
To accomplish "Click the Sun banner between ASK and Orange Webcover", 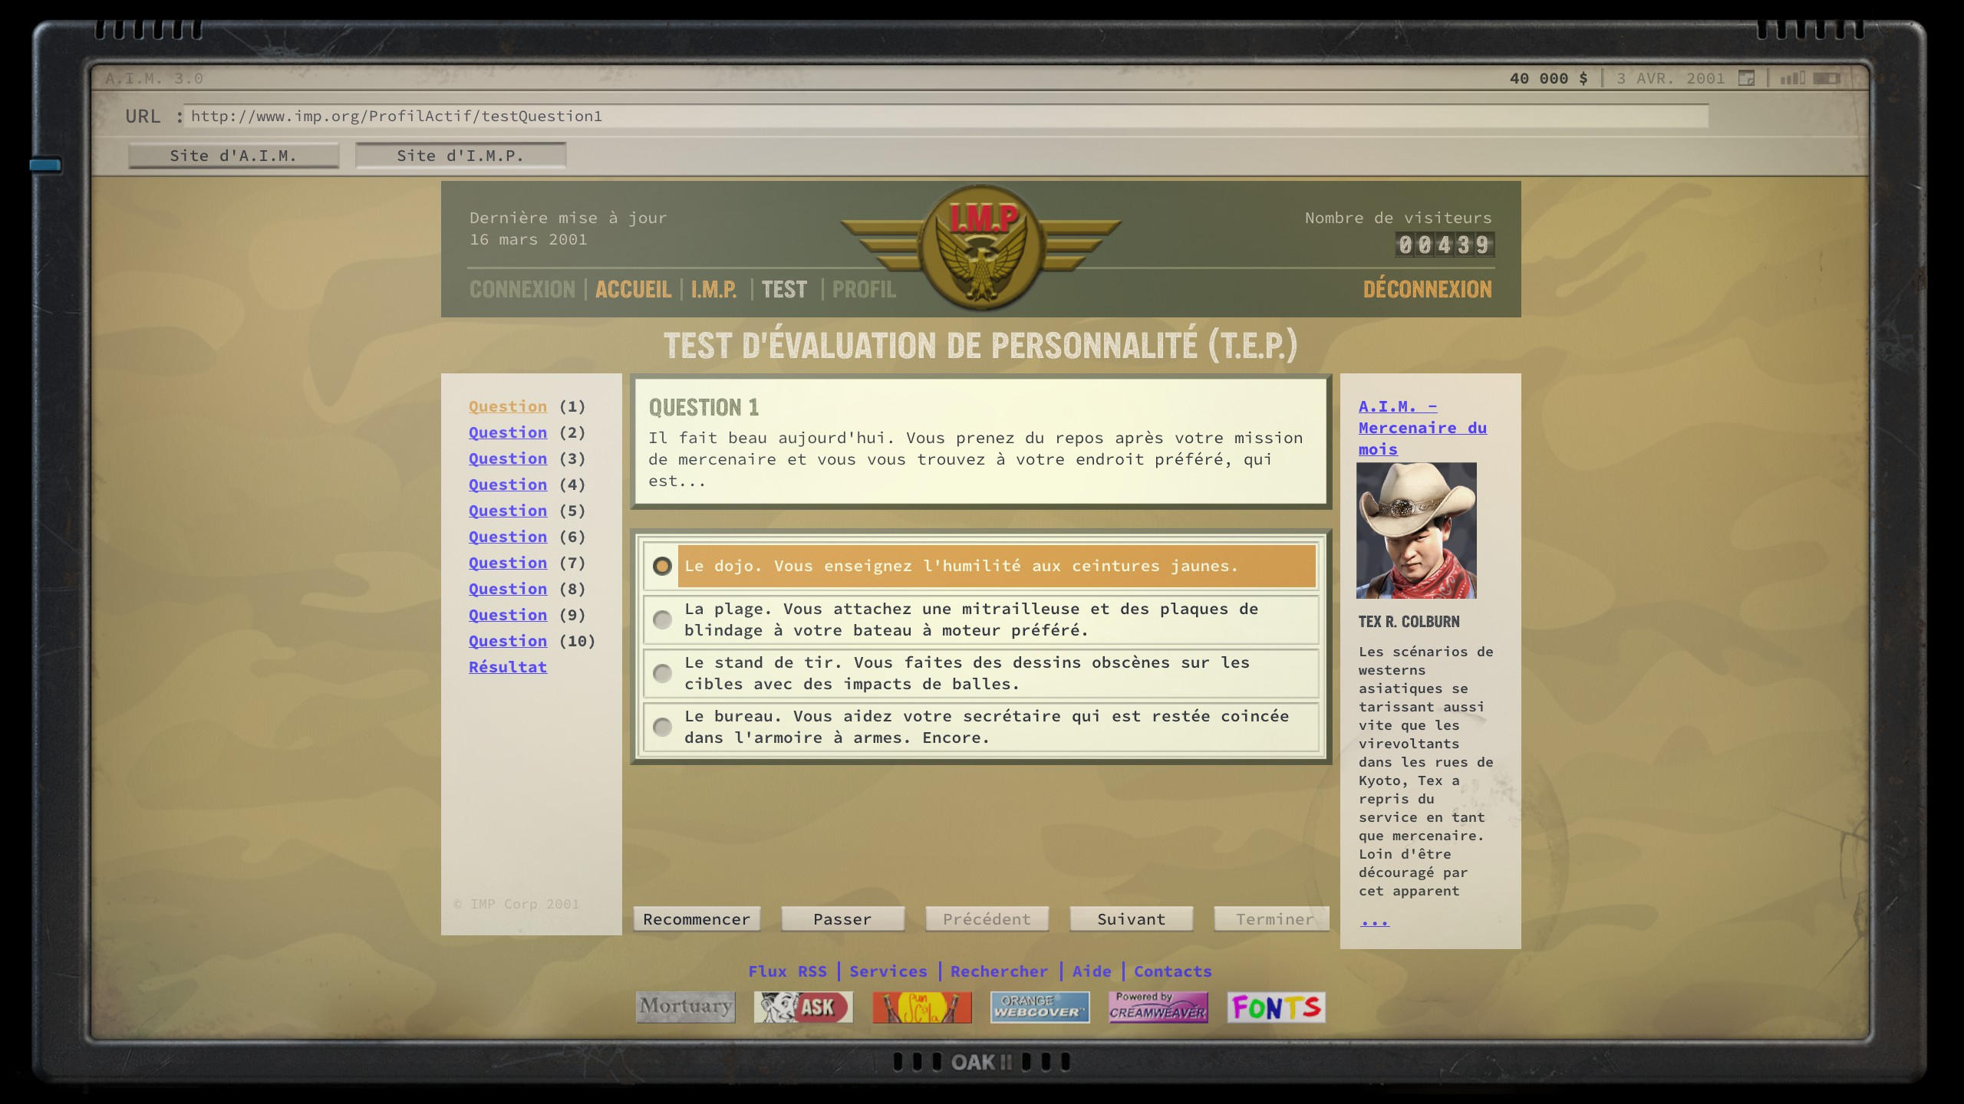I will click(x=921, y=1007).
